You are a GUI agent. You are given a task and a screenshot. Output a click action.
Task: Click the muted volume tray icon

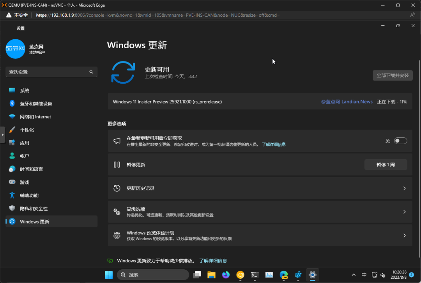coord(383,275)
